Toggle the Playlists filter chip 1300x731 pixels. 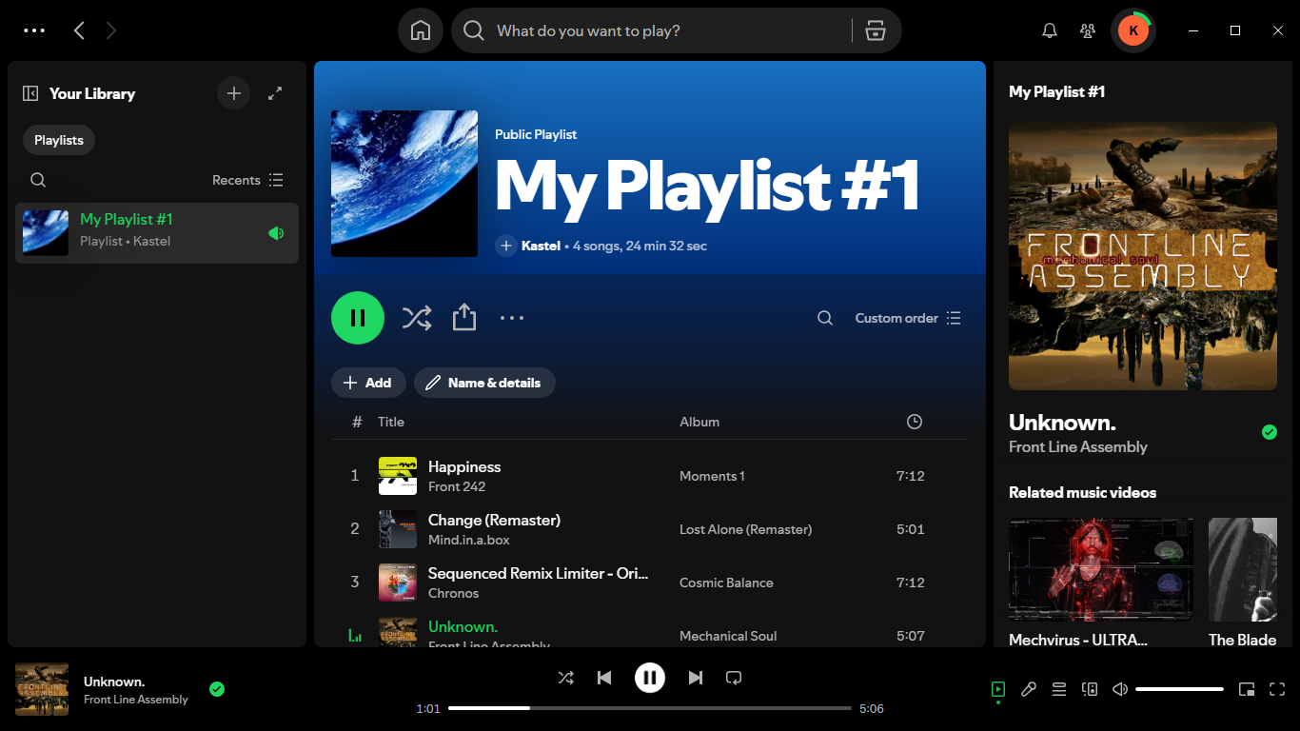[59, 140]
